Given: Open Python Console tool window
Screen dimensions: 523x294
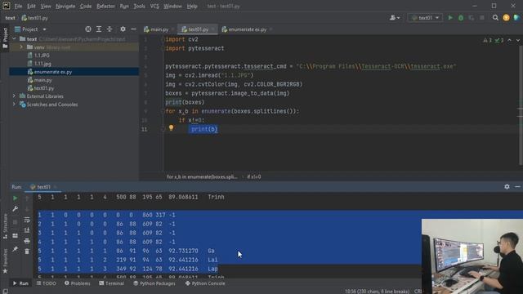Looking at the screenshot, I should click(x=205, y=283).
